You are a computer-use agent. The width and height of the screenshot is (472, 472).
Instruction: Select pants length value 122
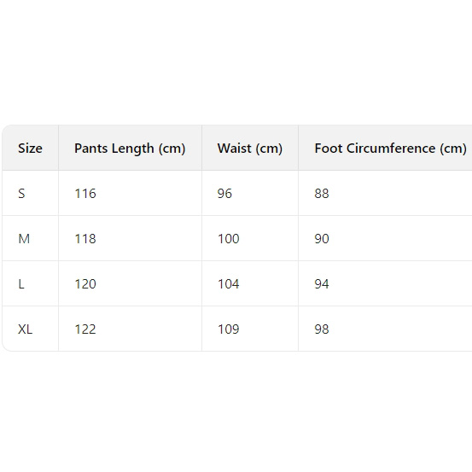85,329
